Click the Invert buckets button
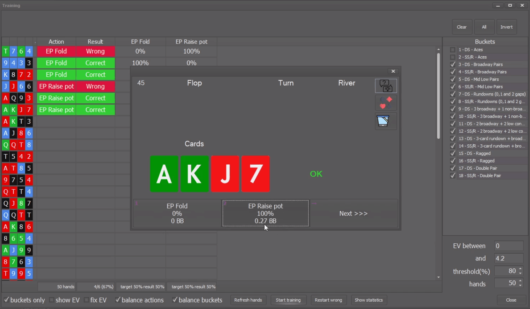Viewport: 530px width, 309px height. 506,27
